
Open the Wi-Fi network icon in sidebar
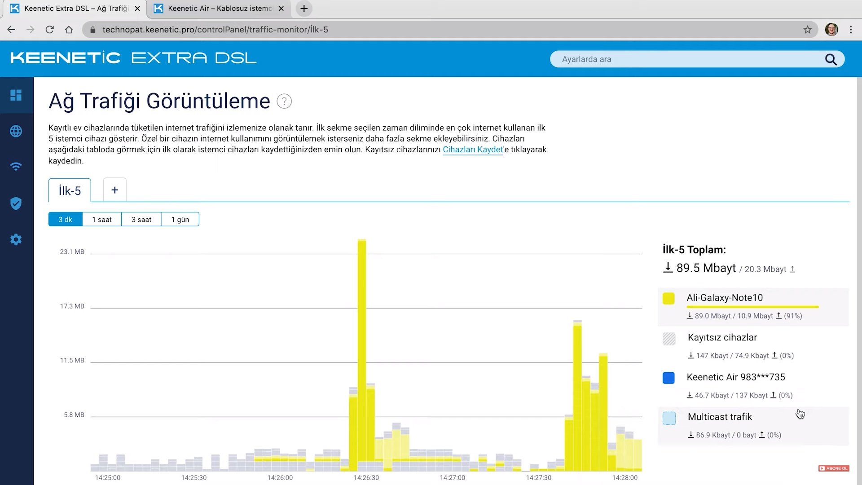(x=16, y=167)
